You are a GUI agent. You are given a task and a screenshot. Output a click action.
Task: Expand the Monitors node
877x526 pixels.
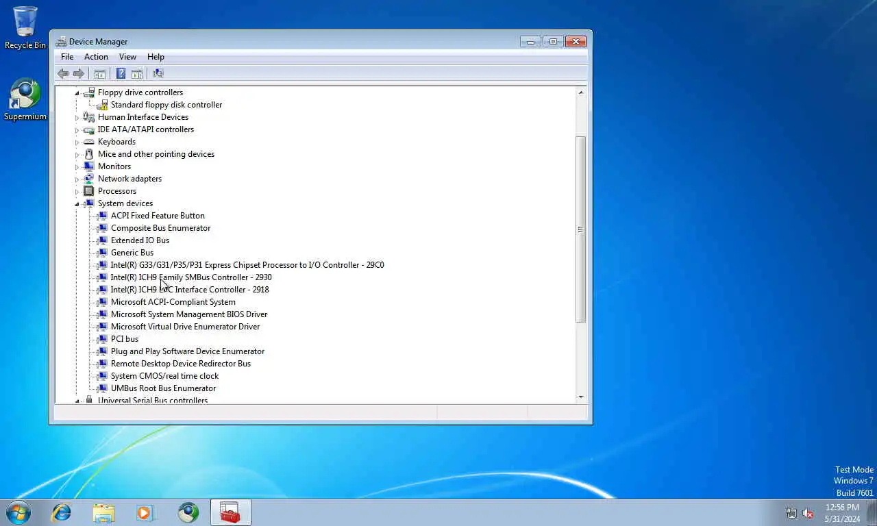point(77,166)
